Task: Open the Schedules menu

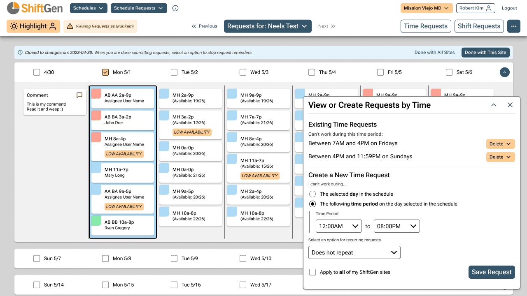Action: 89,8
